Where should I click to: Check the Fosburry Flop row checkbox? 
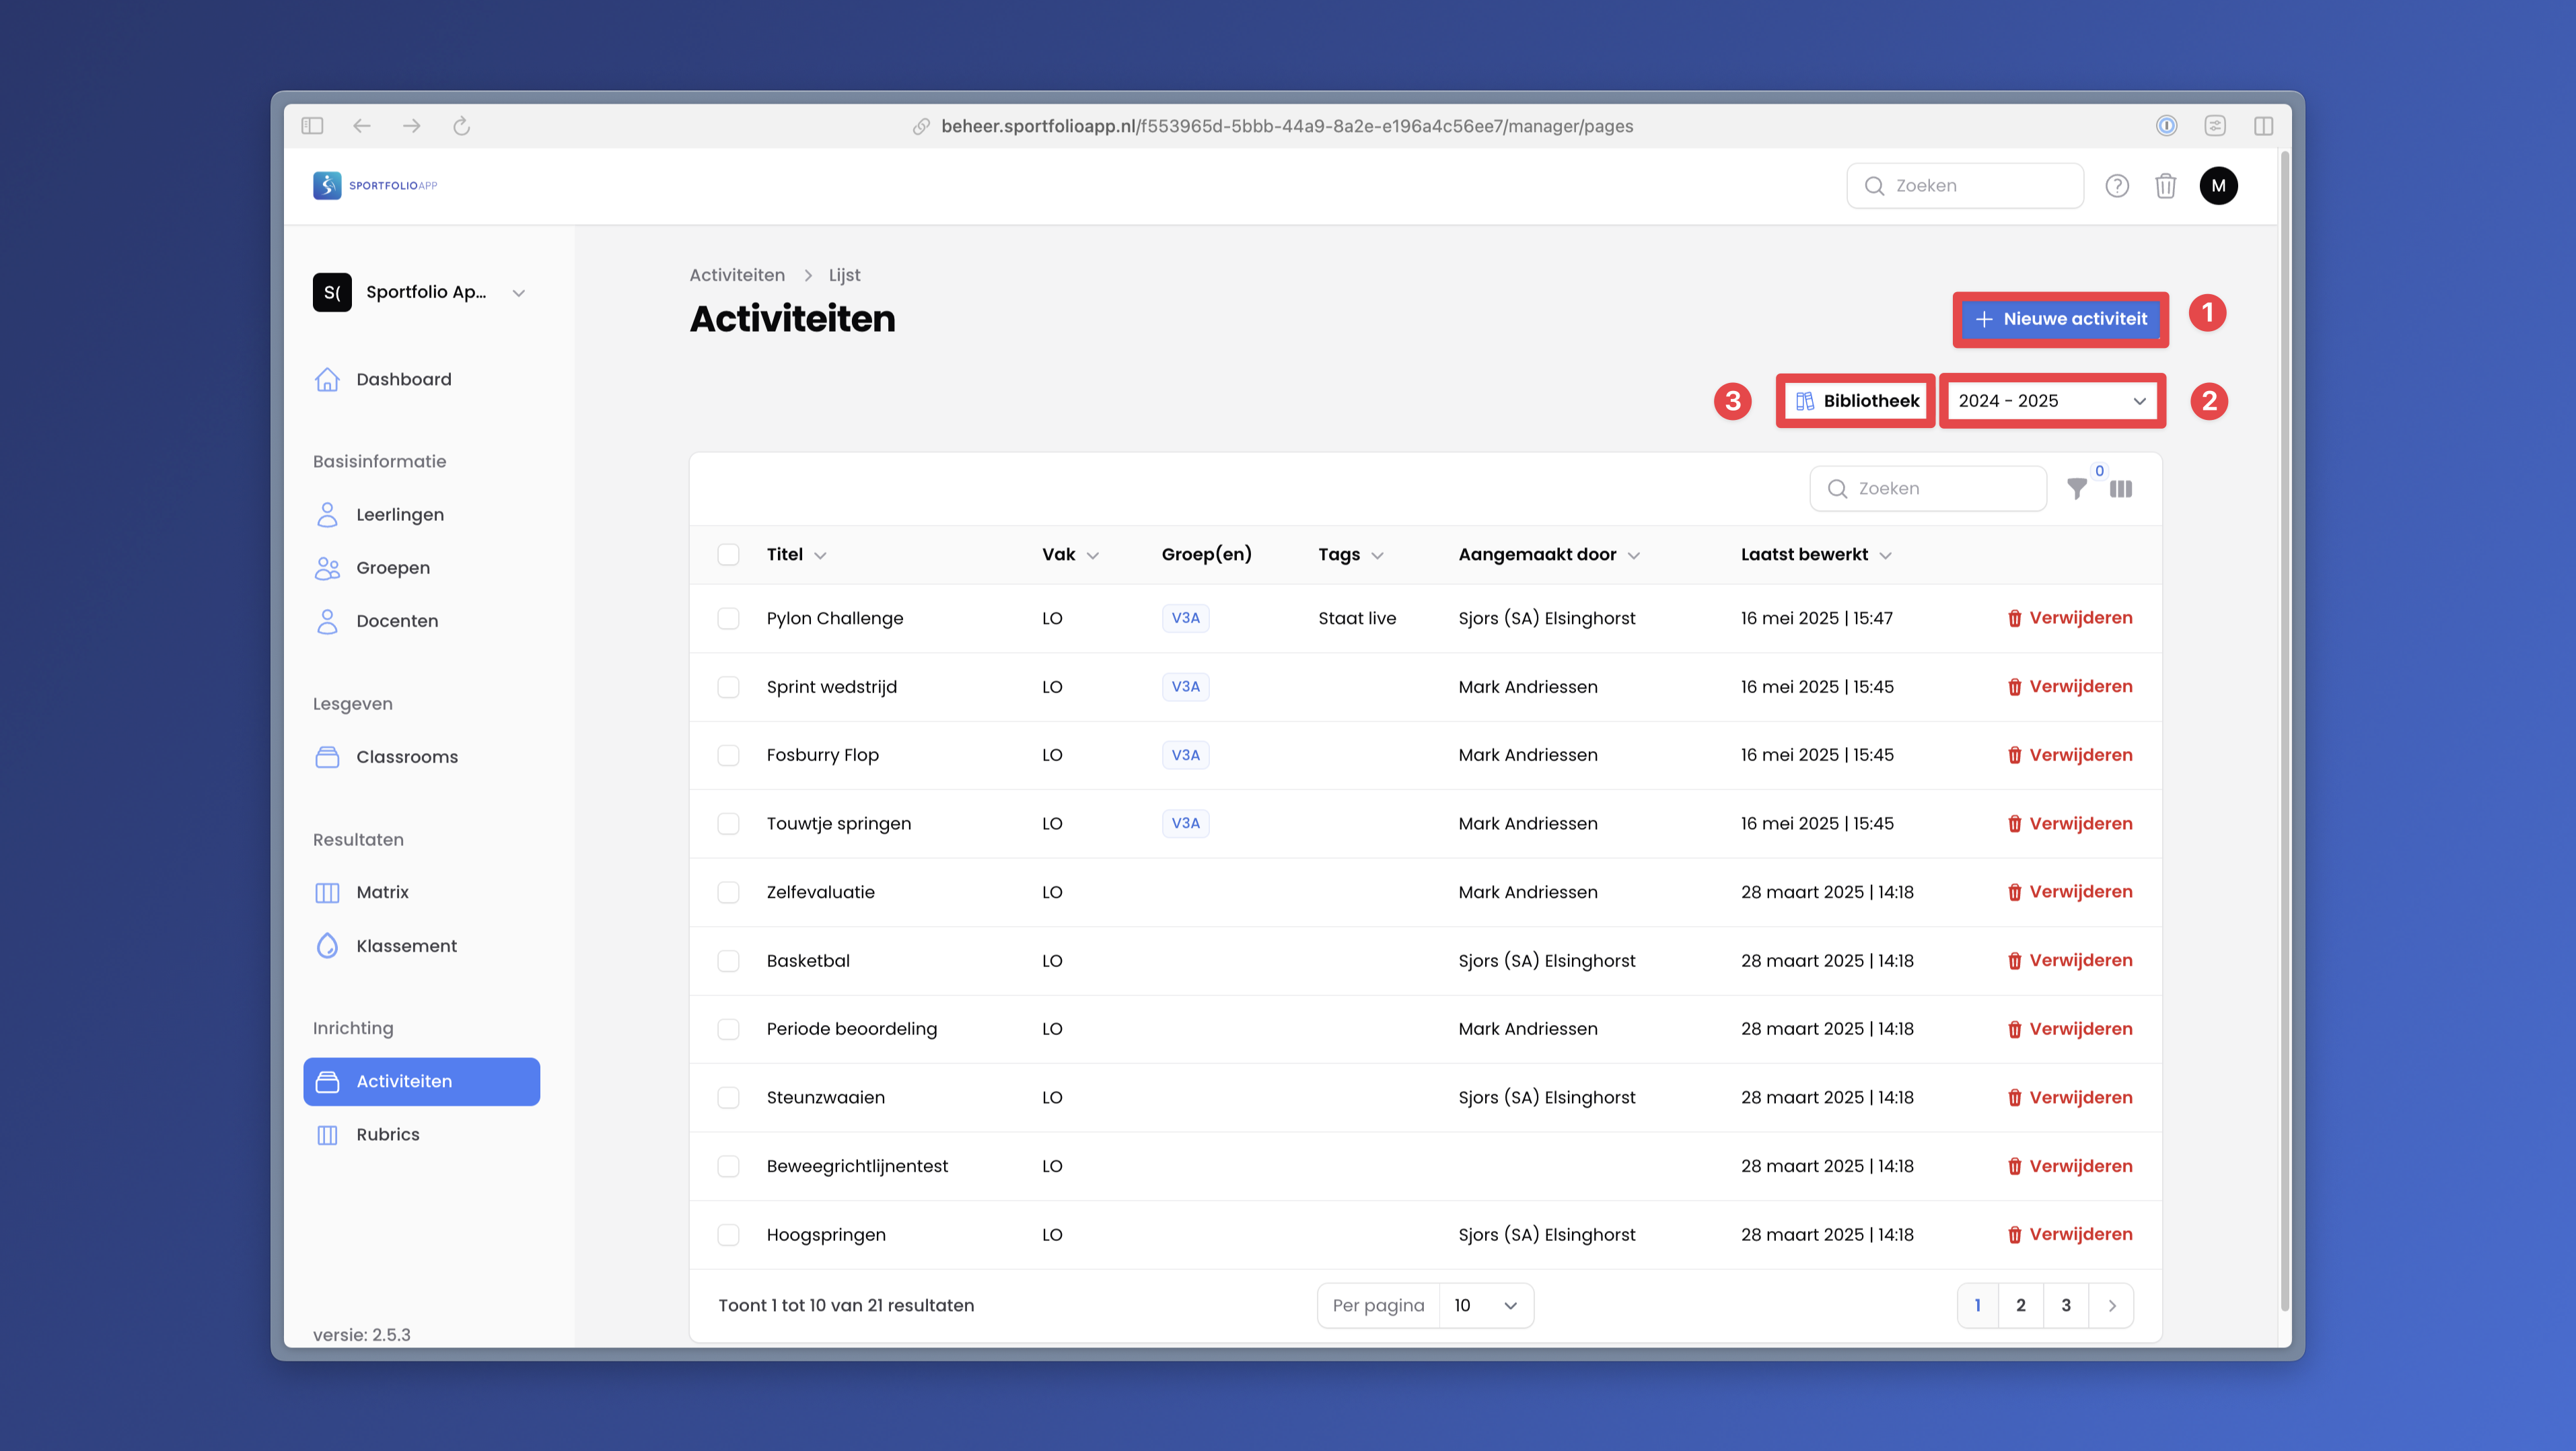tap(728, 755)
